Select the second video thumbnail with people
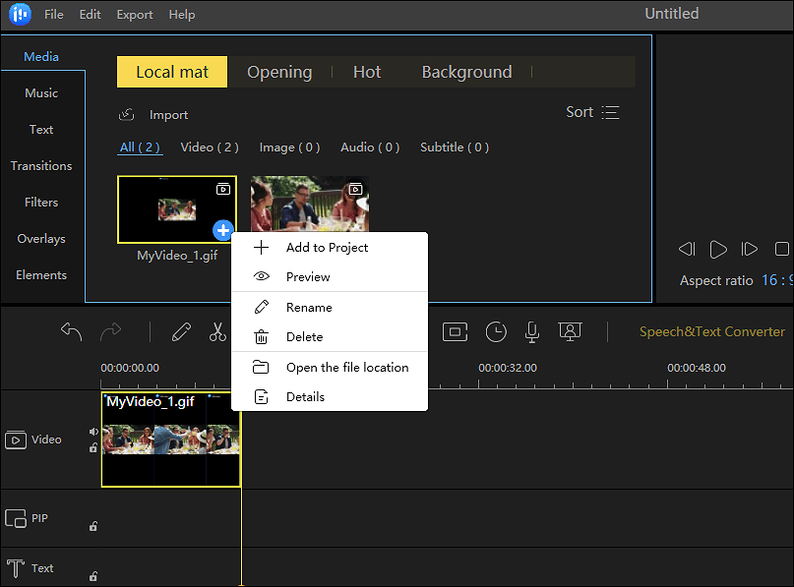The image size is (794, 587). coord(310,204)
